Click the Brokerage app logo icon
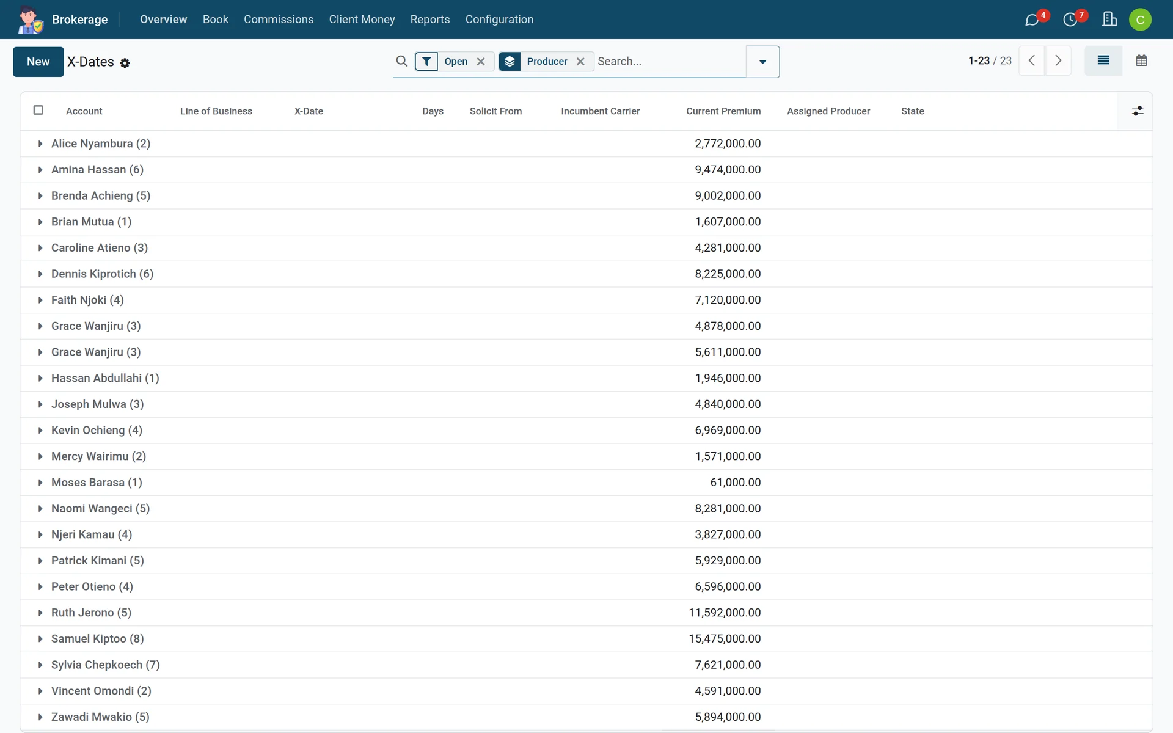Image resolution: width=1173 pixels, height=733 pixels. (x=30, y=20)
